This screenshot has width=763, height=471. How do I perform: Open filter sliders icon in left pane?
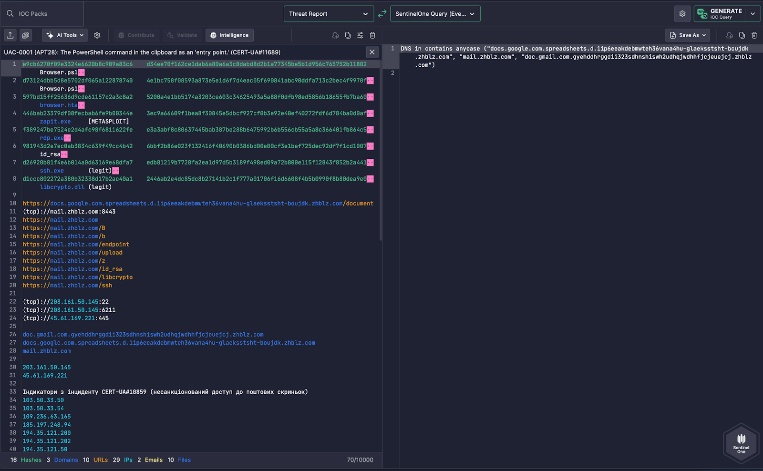tap(360, 35)
